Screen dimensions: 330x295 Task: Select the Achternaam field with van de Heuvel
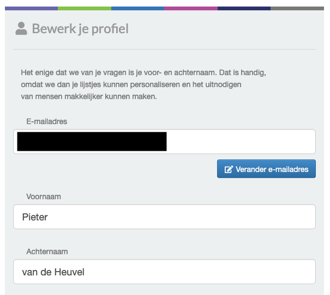[164, 271]
